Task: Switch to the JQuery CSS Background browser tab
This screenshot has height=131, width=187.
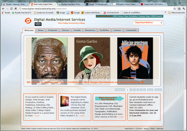Action: (x=98, y=4)
